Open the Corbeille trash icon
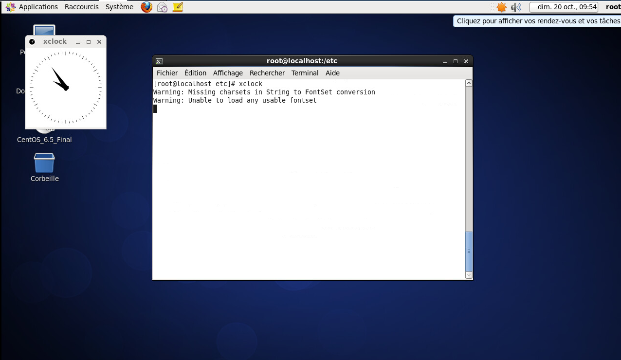 (44, 163)
